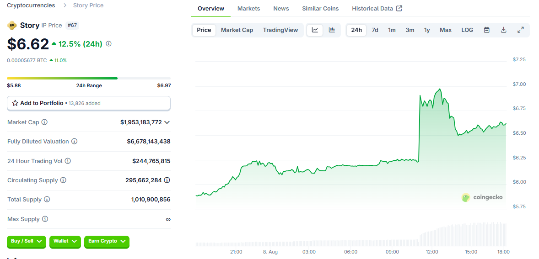Click the volume bars under the chart
This screenshot has height=259, width=539.
point(350,234)
